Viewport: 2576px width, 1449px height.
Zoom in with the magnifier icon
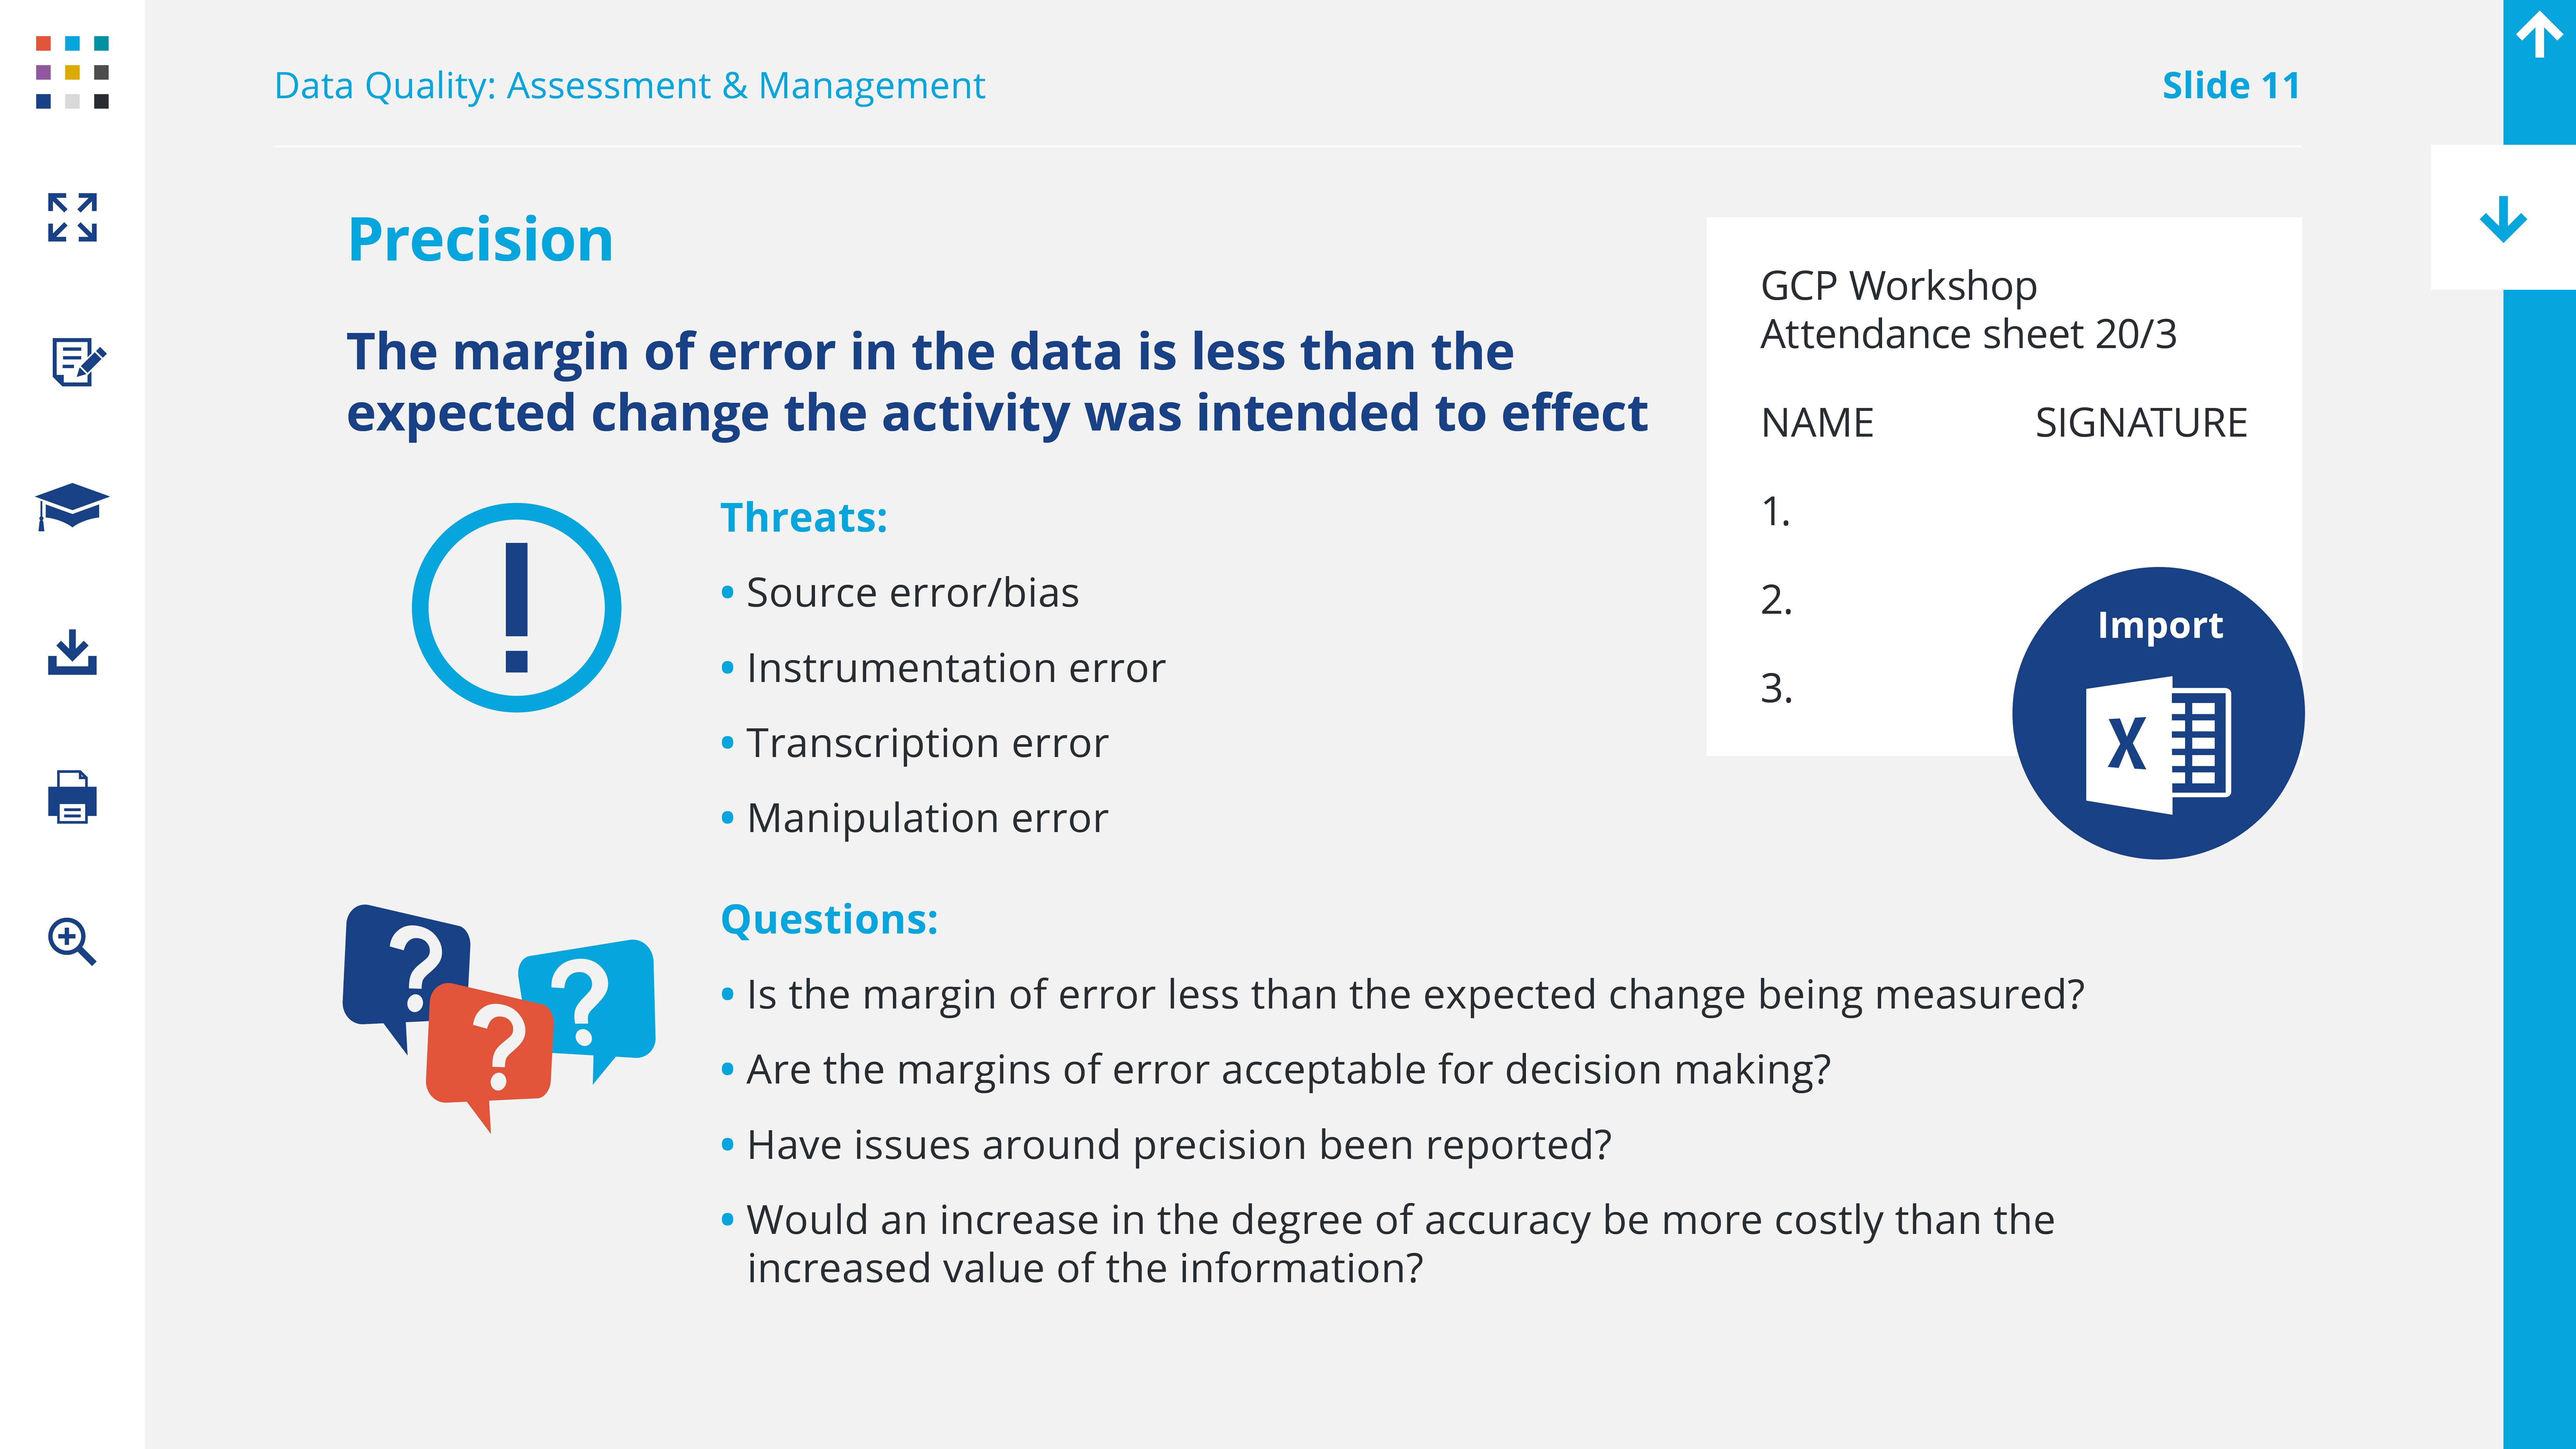point(72,941)
